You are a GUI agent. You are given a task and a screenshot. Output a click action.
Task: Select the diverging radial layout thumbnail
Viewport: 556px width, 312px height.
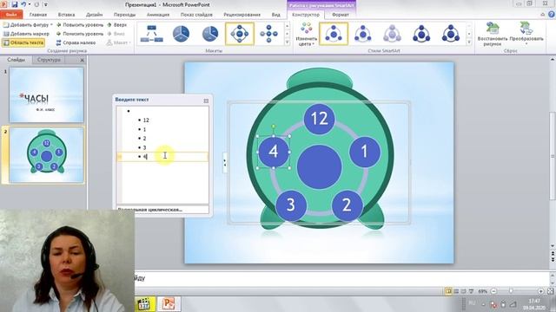tap(268, 34)
